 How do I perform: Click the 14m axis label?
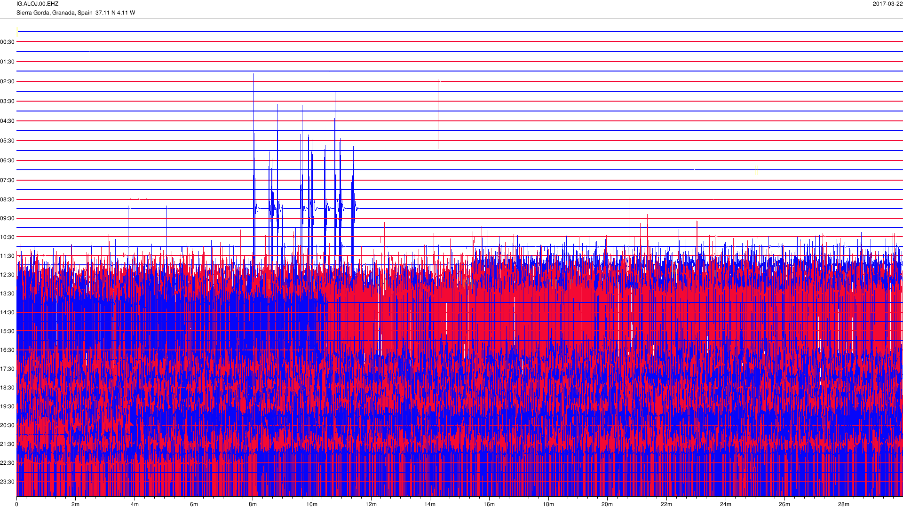click(x=430, y=504)
